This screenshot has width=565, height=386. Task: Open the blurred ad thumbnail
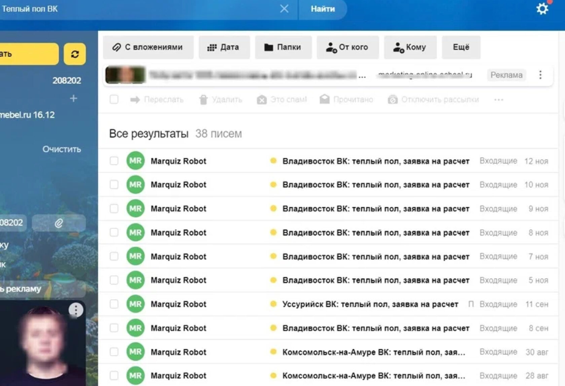tap(125, 75)
